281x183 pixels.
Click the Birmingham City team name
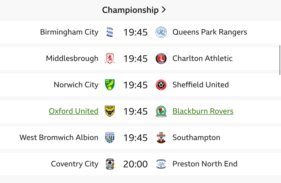(69, 32)
